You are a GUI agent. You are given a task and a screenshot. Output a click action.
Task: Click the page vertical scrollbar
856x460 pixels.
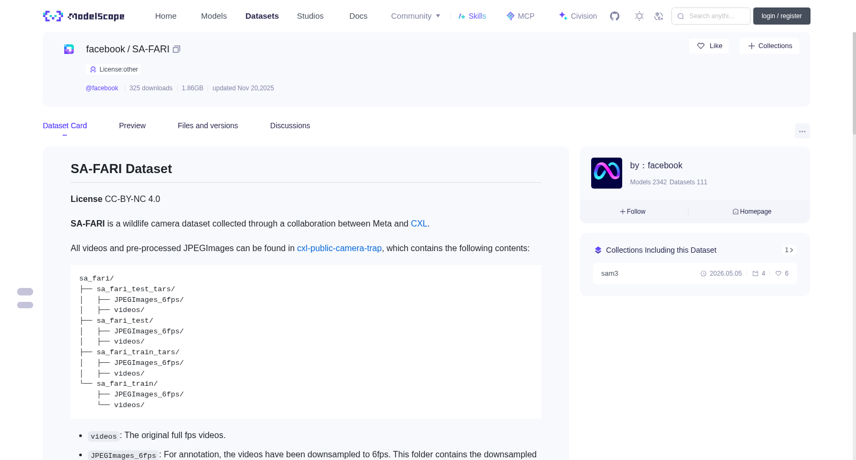point(854,83)
